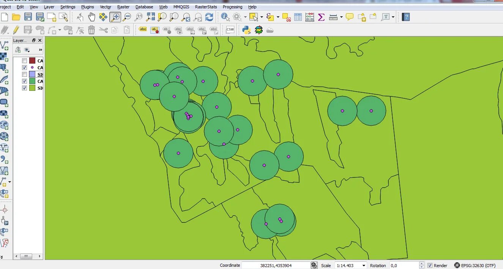Click the EPSG:32630 (OTF) CRS status button
This screenshot has height=269, width=503.
point(475,265)
